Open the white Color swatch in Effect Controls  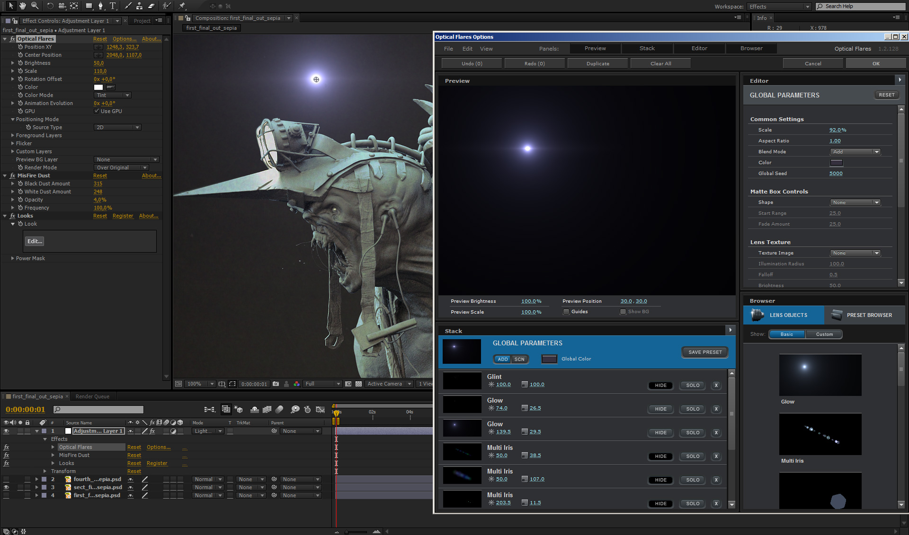[98, 87]
